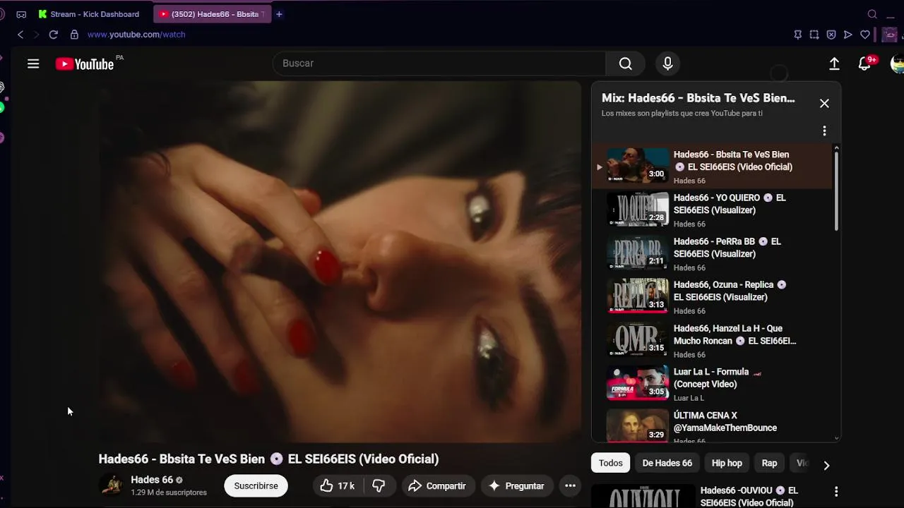The height and width of the screenshot is (508, 904).
Task: Click the 'Luar La L' channel name in mix
Action: (689, 398)
